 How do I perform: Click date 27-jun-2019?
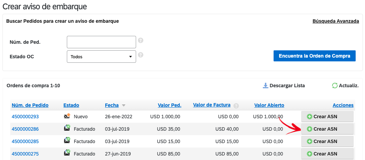click(x=118, y=154)
